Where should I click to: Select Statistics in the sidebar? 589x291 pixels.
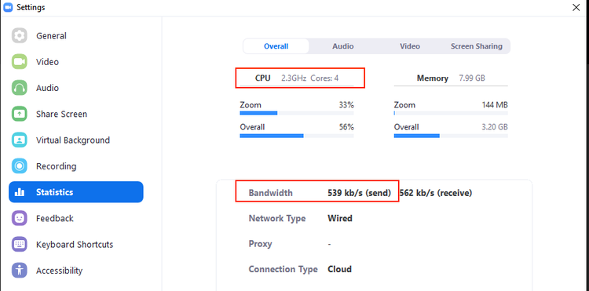coord(76,192)
